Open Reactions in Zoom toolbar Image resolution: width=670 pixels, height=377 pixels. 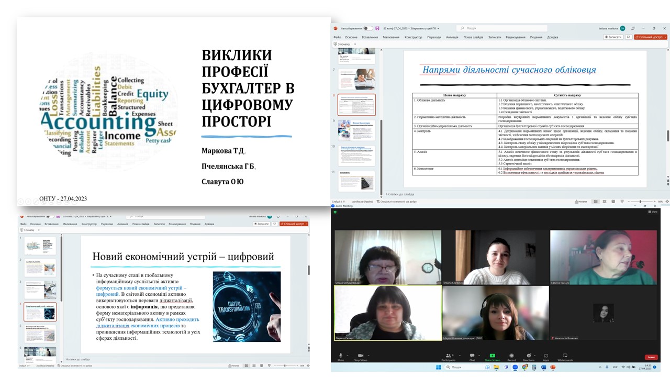[x=528, y=357]
